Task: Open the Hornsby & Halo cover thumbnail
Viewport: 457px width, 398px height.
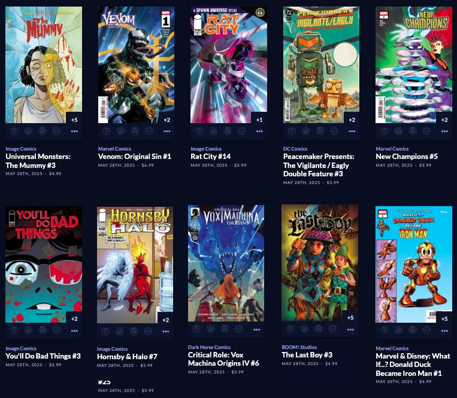Action: [x=135, y=265]
